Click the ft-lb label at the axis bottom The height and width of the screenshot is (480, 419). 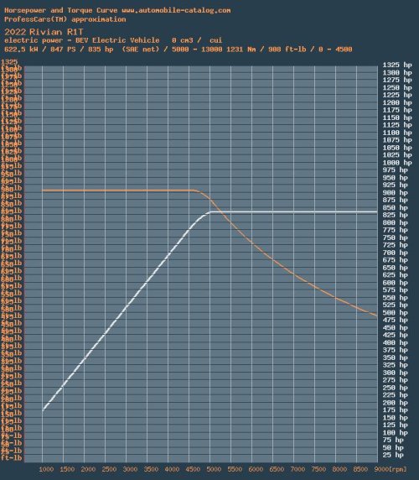[12, 458]
